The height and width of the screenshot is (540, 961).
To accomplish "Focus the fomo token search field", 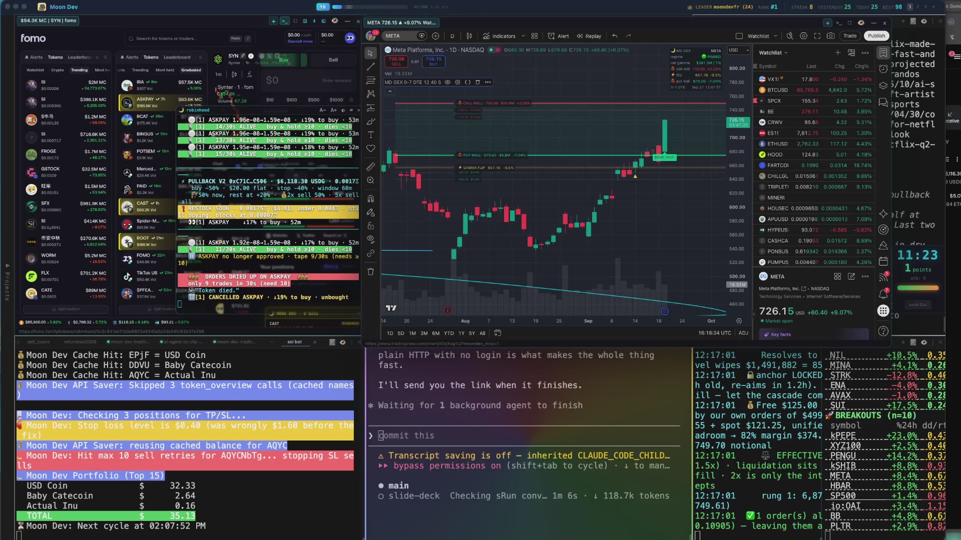I will point(190,38).
